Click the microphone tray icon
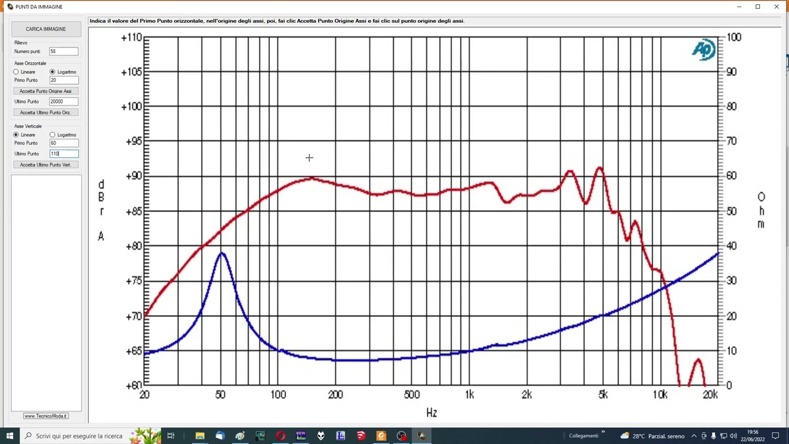The height and width of the screenshot is (444, 789). click(x=713, y=436)
